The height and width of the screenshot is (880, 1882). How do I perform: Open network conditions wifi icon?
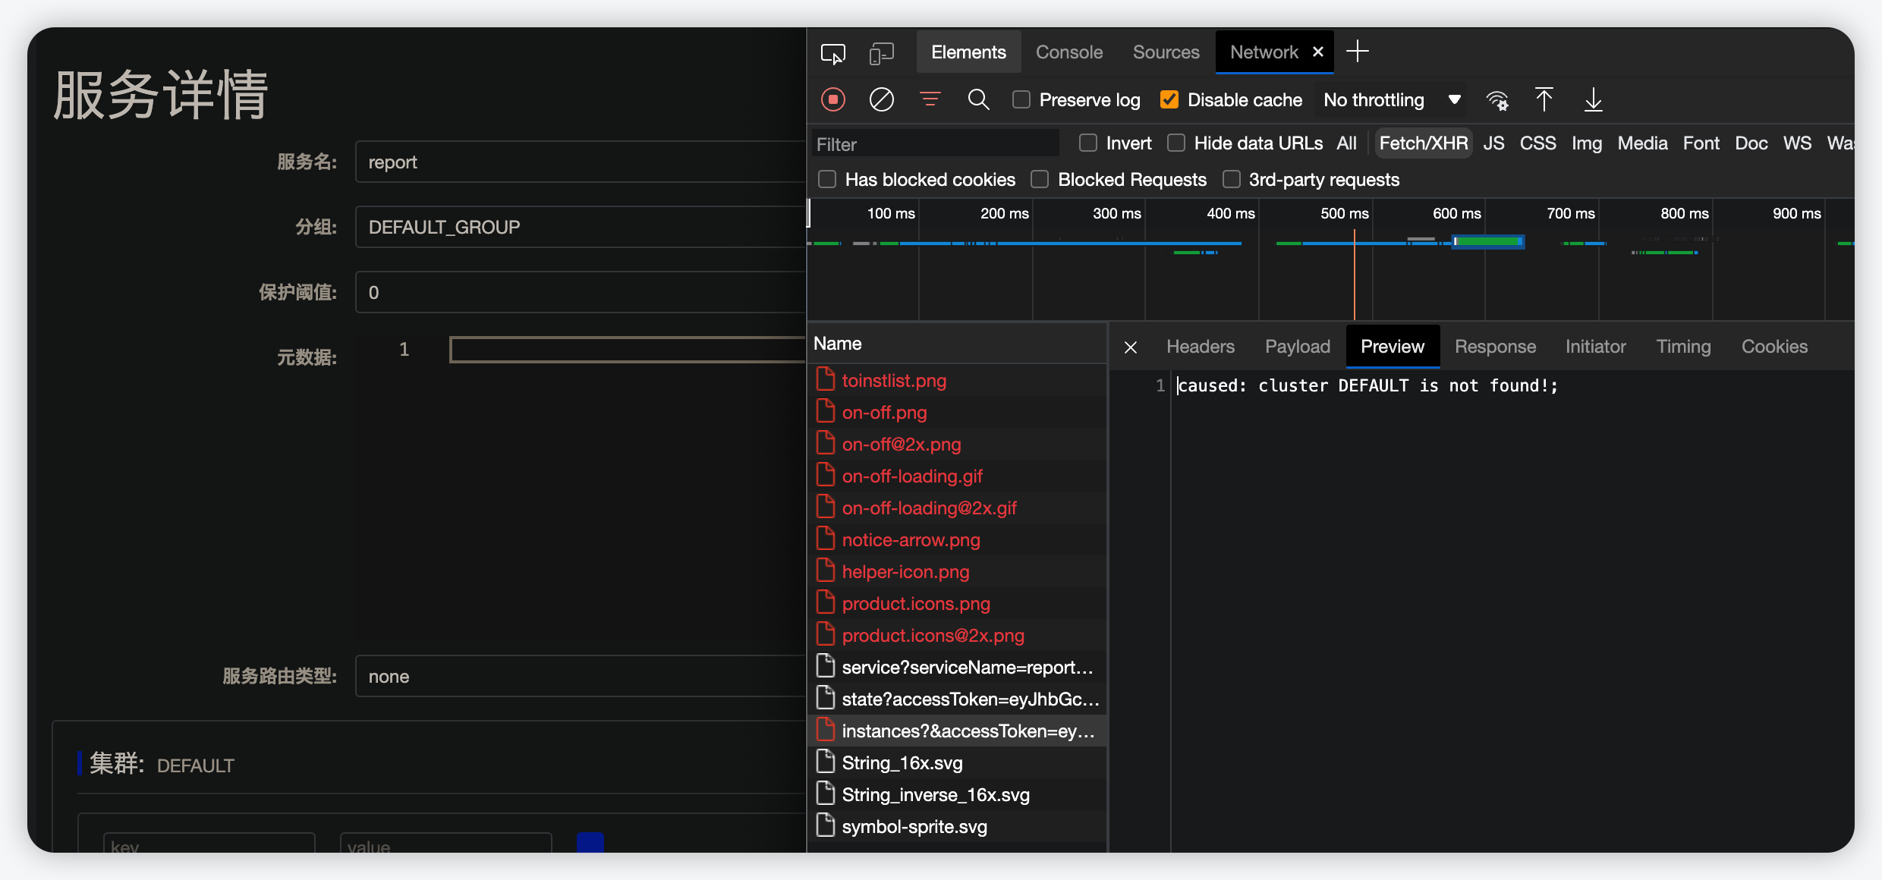[x=1497, y=100]
